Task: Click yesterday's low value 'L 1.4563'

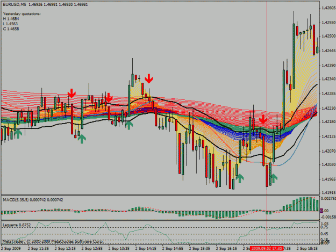Action: [x=10, y=24]
